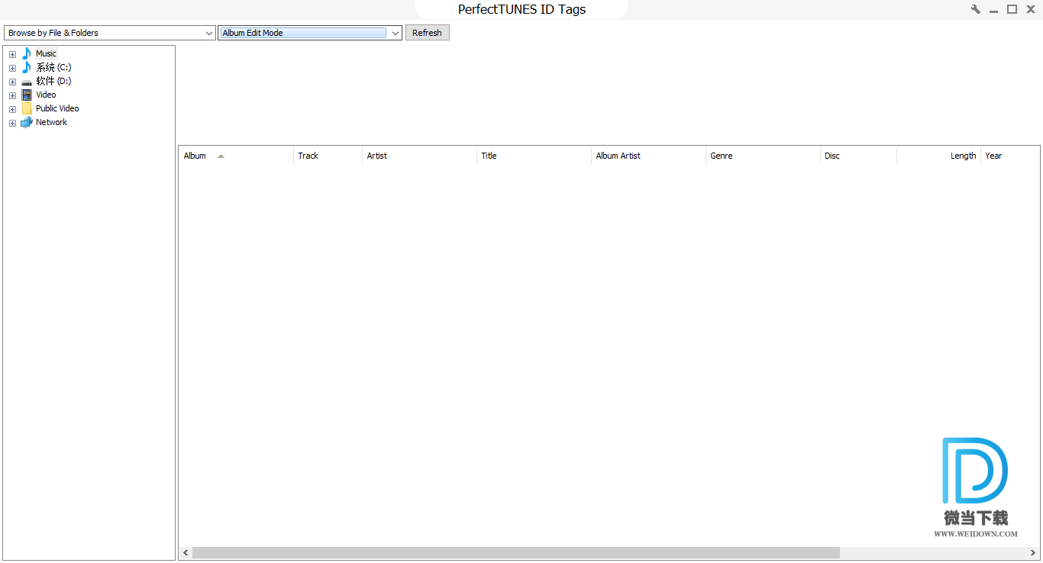Click the Network icon in tree
1043x563 pixels.
coord(27,122)
